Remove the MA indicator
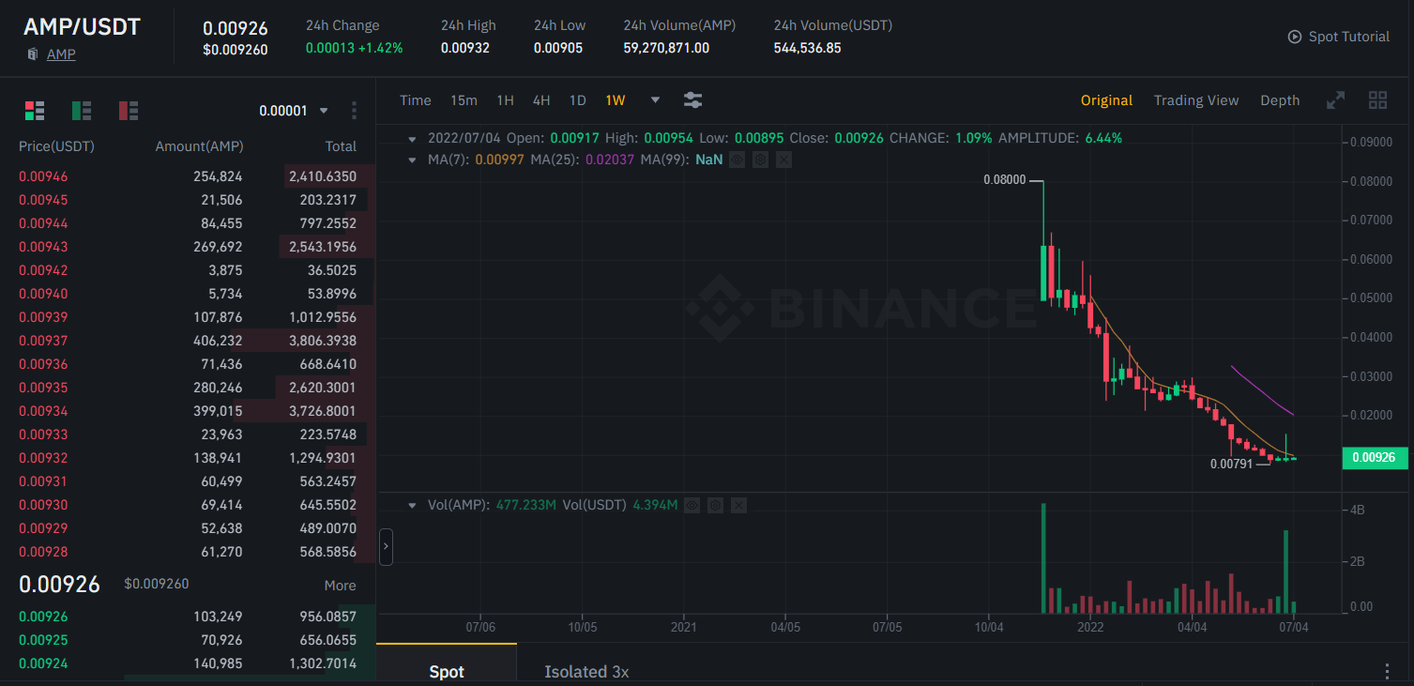This screenshot has height=686, width=1414. coord(784,160)
